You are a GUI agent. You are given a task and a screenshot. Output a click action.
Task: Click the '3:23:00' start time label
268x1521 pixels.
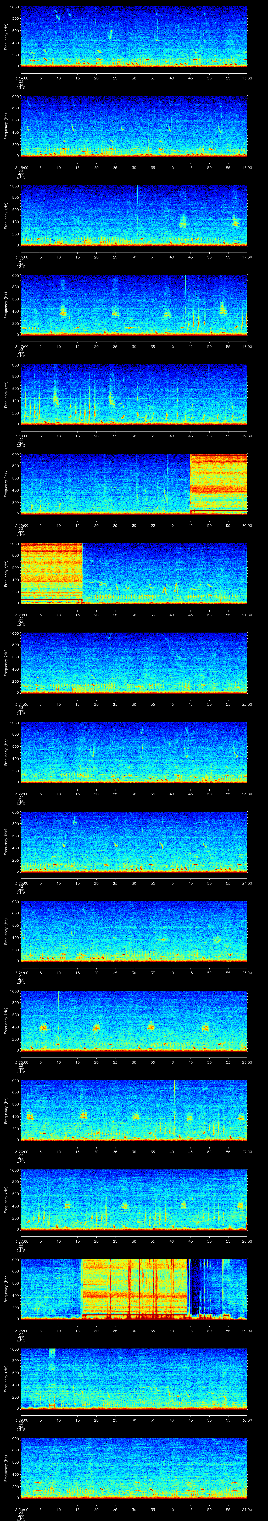point(21,883)
